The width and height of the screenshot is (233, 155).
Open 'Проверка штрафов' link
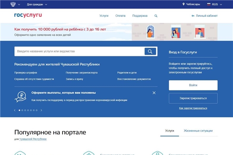pyautogui.click(x=25, y=73)
